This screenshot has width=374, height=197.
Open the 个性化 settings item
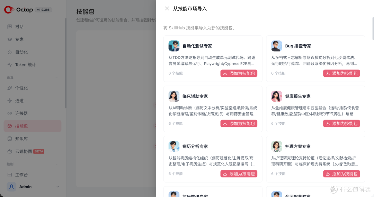click(x=33, y=88)
